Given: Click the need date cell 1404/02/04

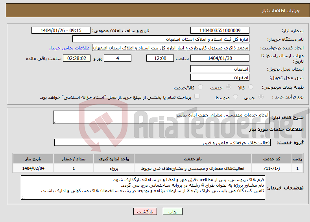Looking at the screenshot, I should pyautogui.click(x=33, y=168).
